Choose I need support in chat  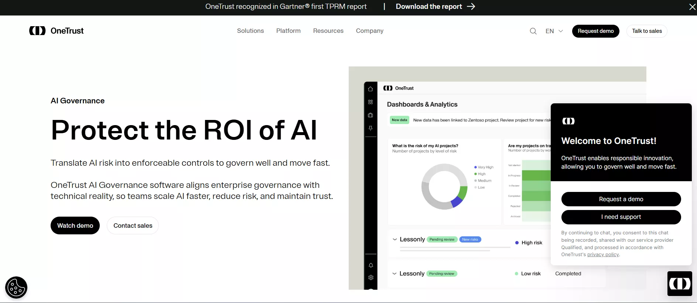point(621,217)
